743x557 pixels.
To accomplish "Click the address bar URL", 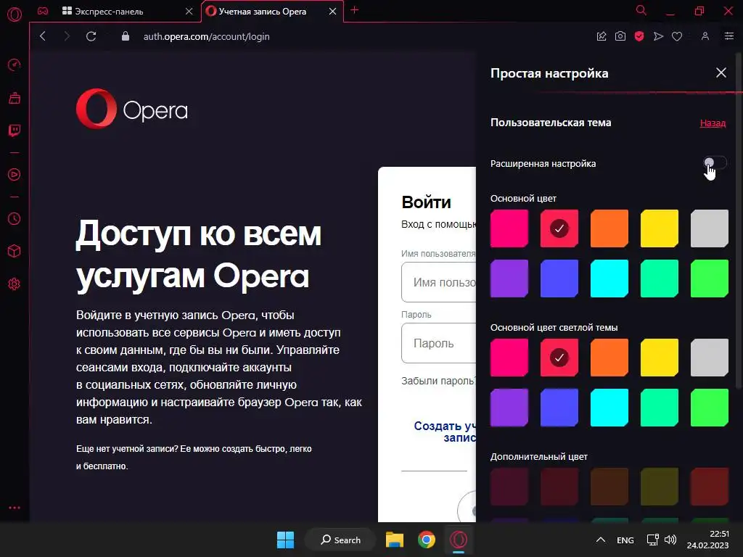I will [x=207, y=36].
